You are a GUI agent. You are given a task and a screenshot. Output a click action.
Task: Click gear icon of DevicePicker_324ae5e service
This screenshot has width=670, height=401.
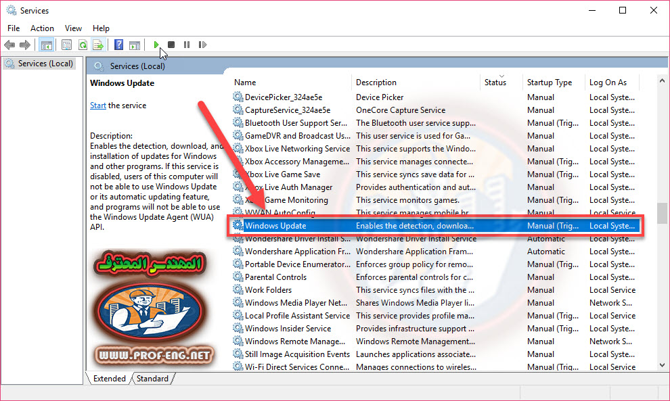click(x=238, y=97)
